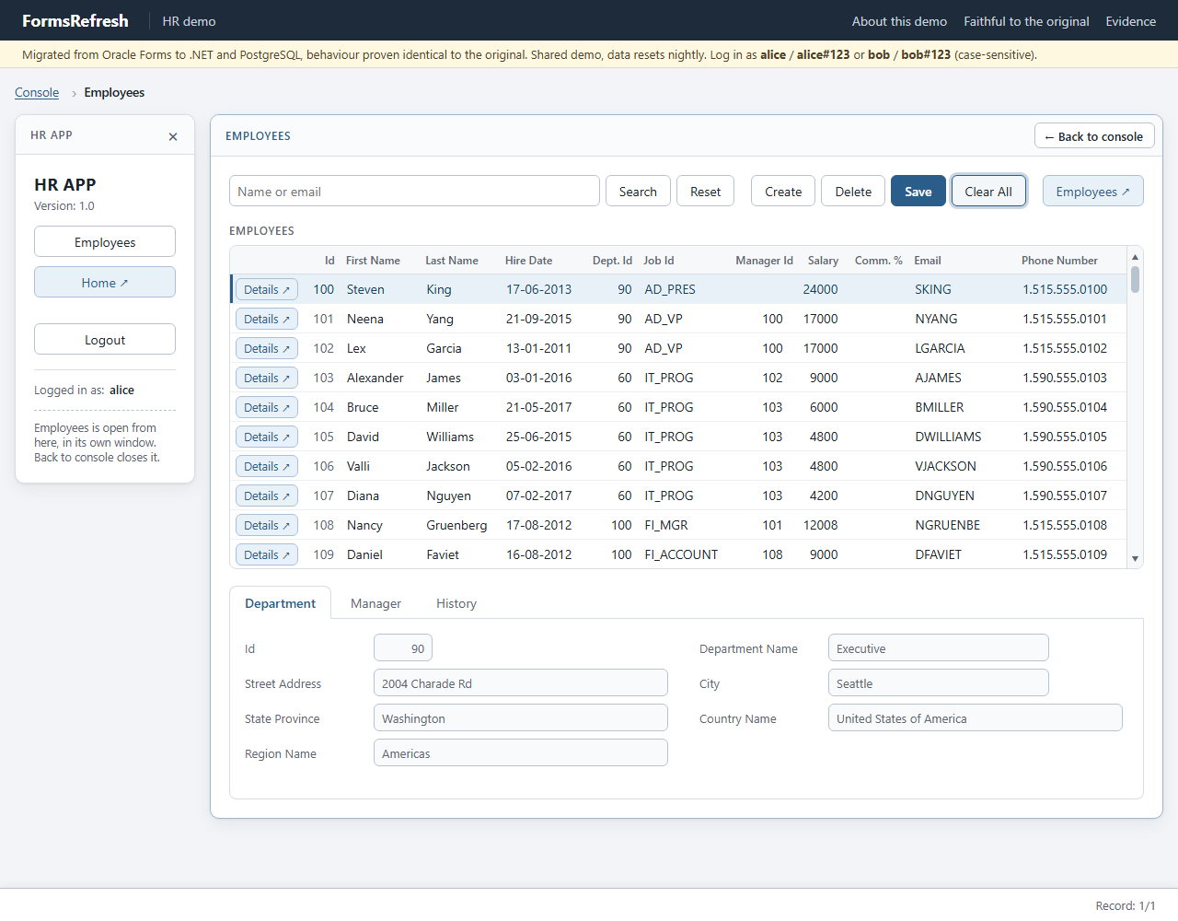The image size is (1178, 921).
Task: Sort by the Salary column header
Action: pos(823,261)
